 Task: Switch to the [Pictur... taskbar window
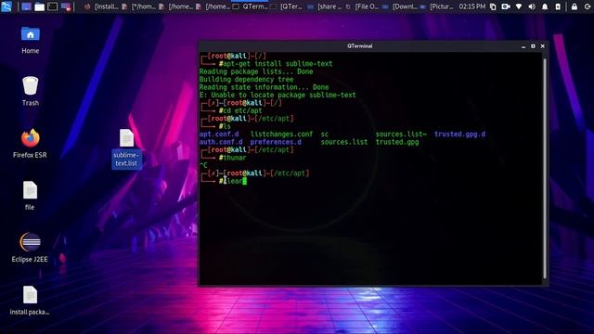436,6
